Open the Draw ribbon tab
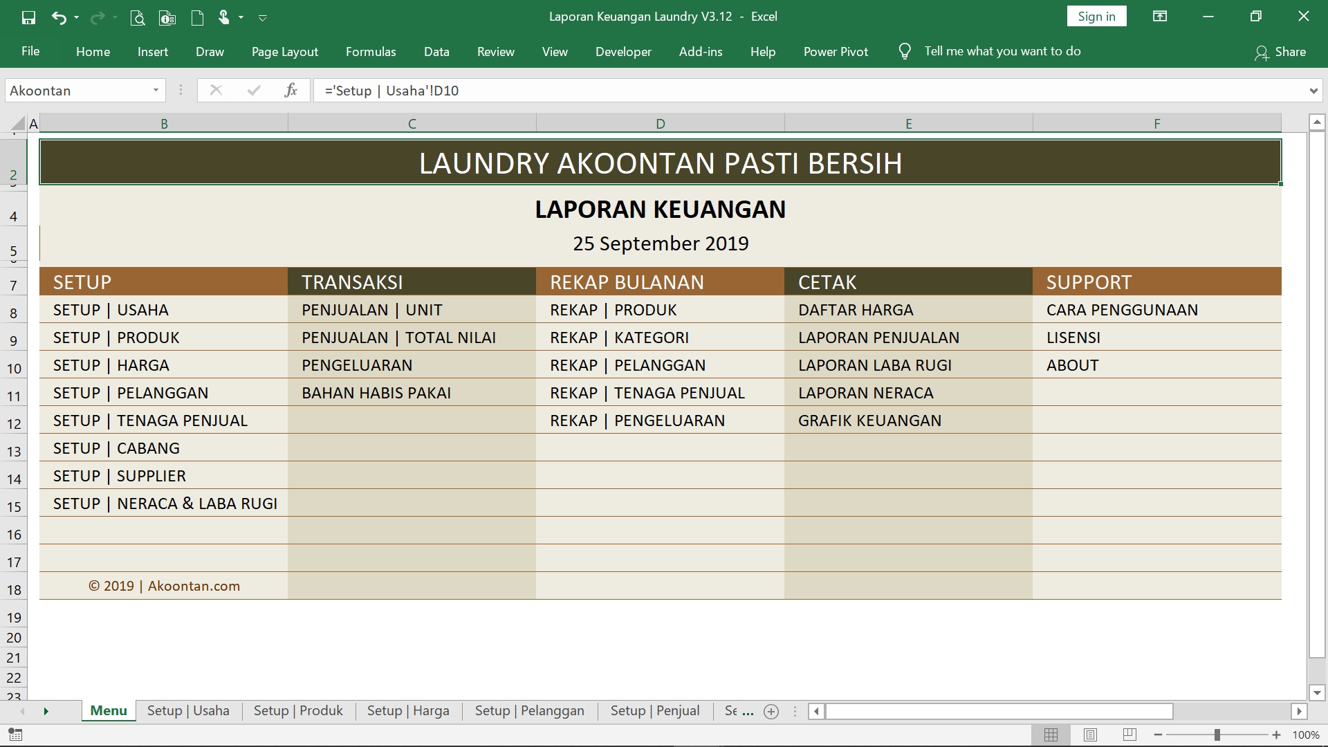This screenshot has width=1328, height=747. click(x=210, y=51)
